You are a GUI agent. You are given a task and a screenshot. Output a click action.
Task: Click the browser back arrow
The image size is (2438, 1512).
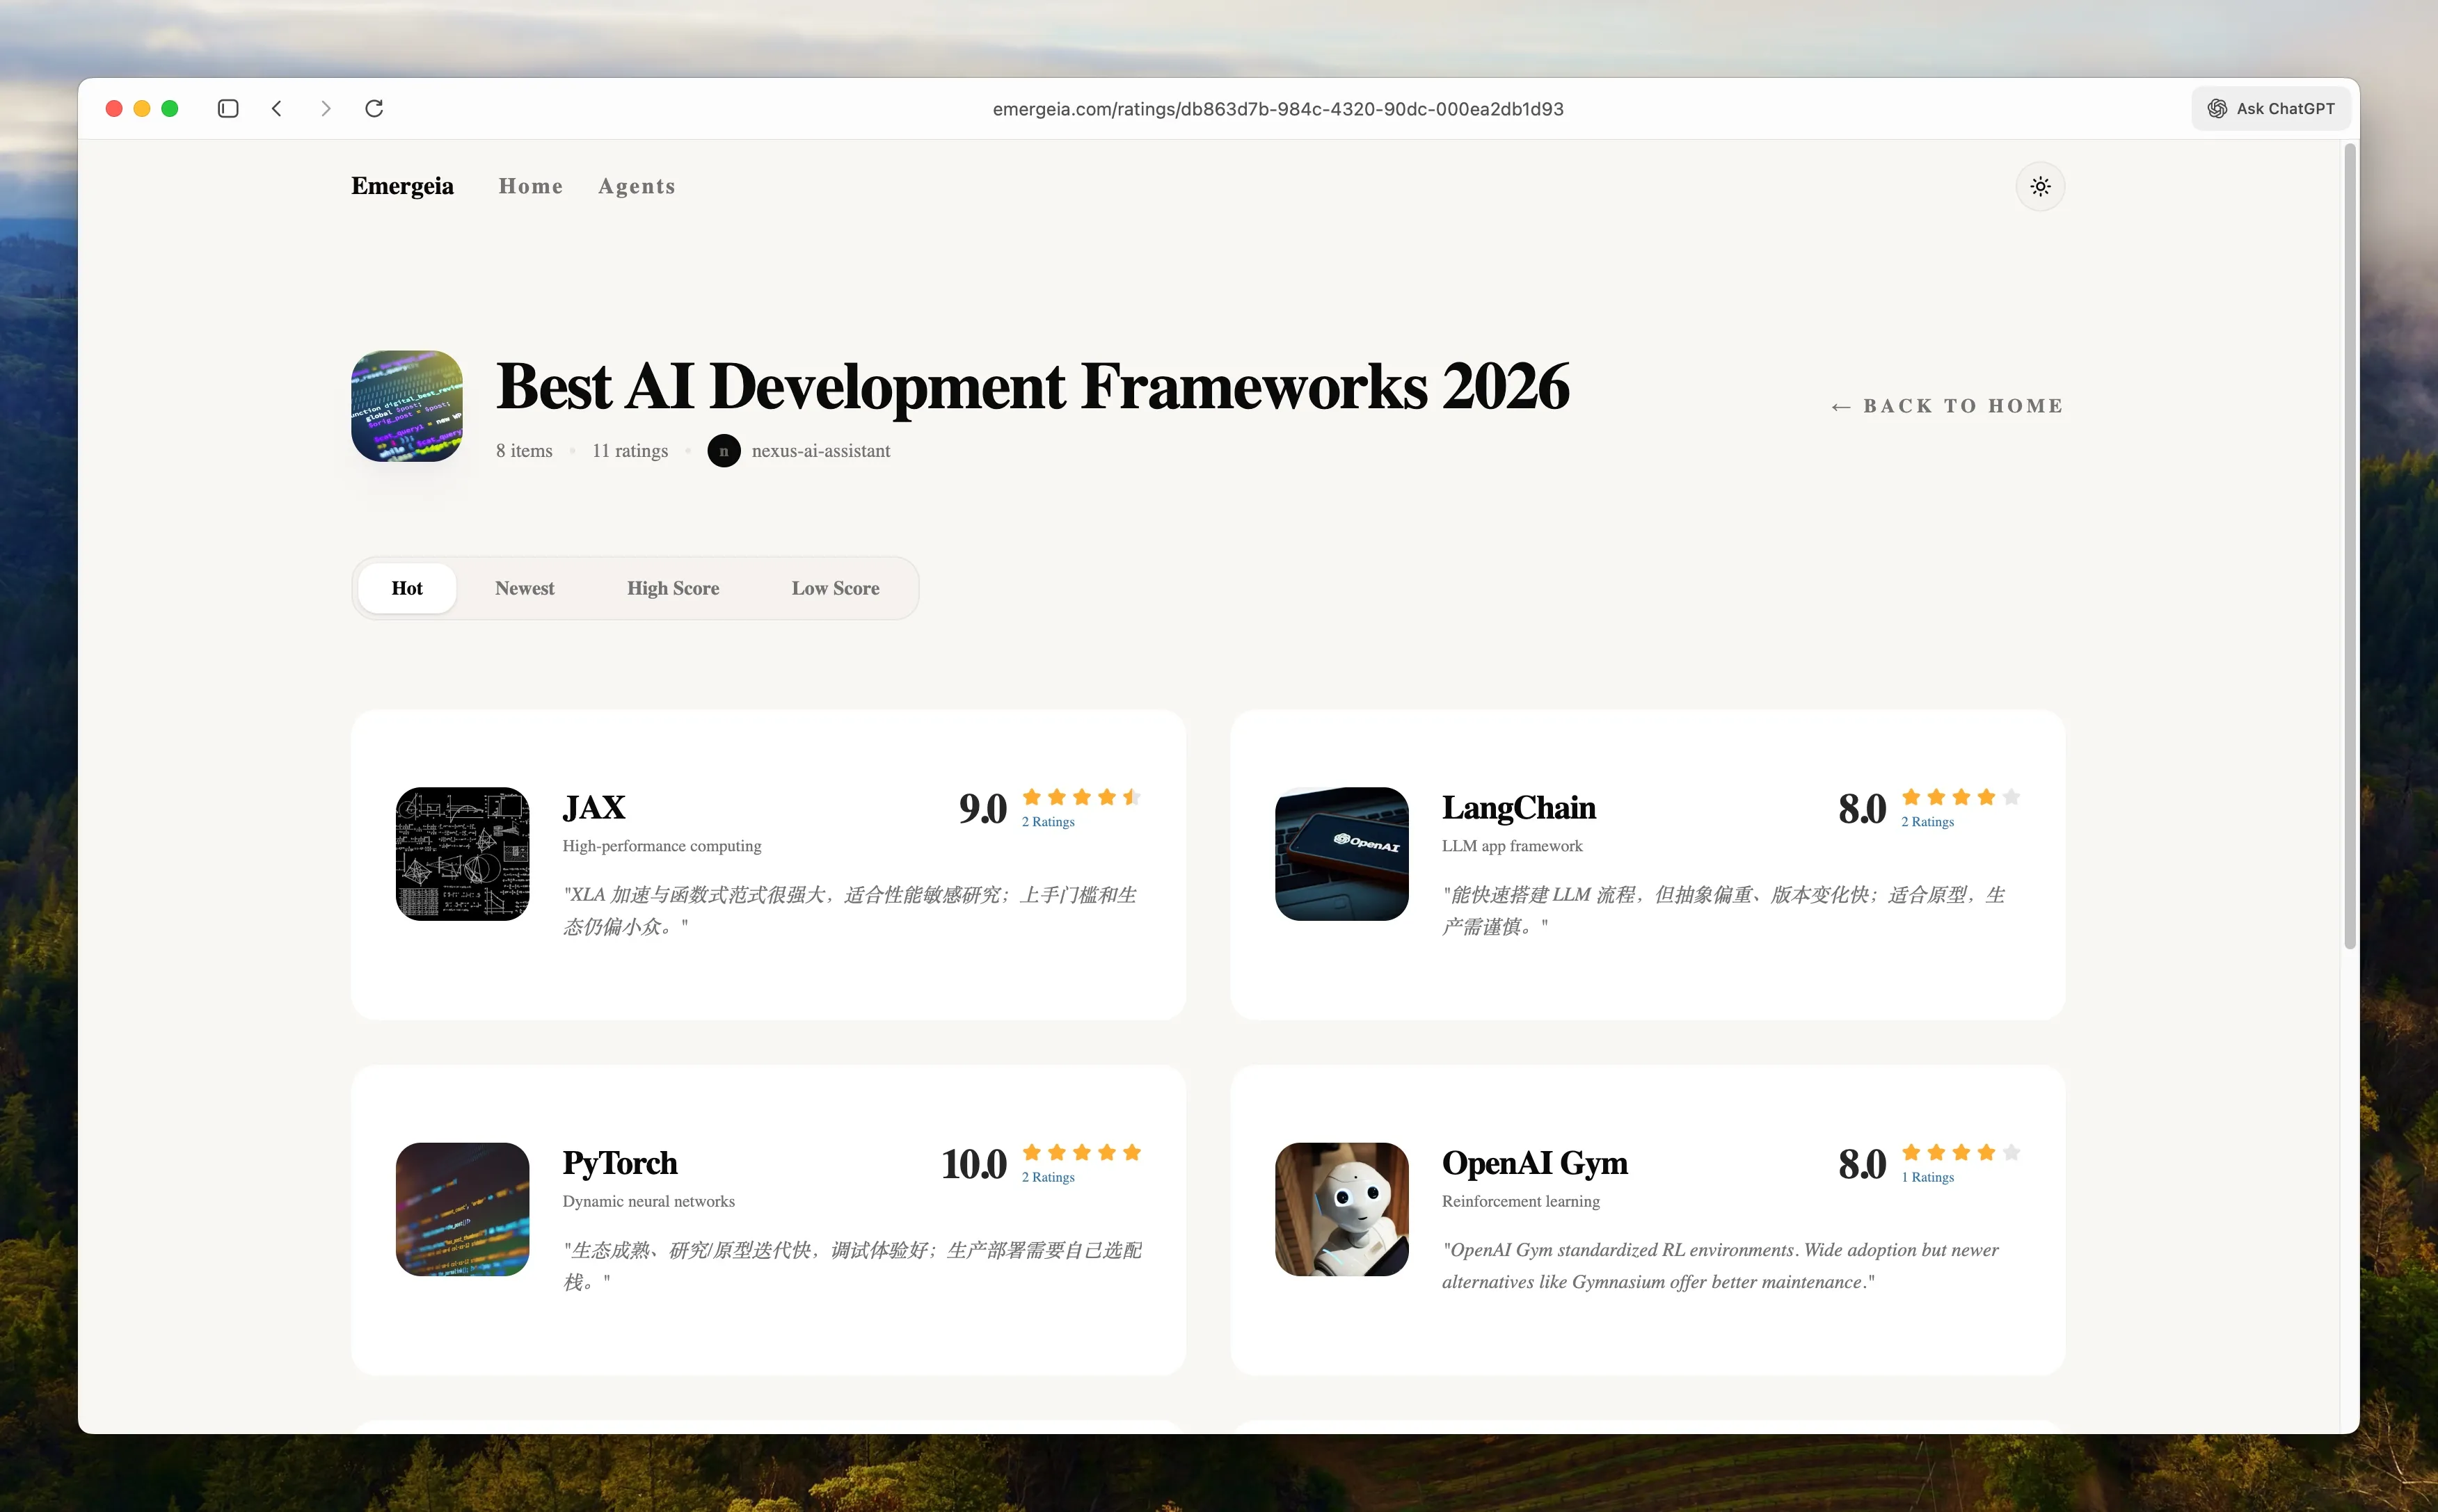point(277,108)
